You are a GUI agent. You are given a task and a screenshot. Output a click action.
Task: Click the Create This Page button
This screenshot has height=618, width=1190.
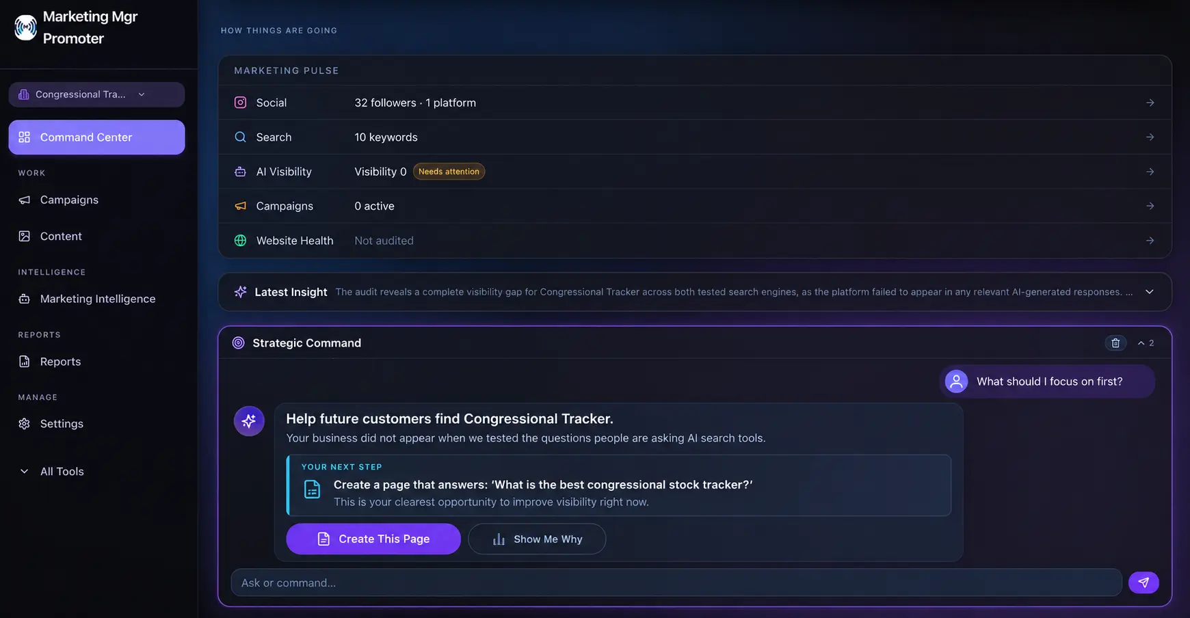(373, 539)
